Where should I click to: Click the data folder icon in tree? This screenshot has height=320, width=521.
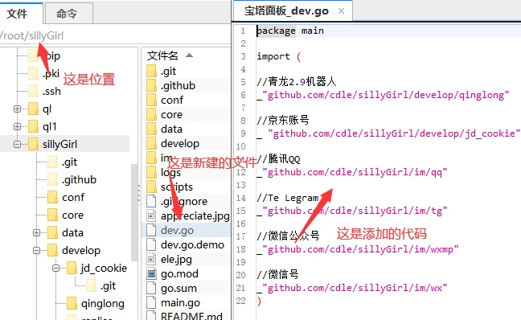52,232
